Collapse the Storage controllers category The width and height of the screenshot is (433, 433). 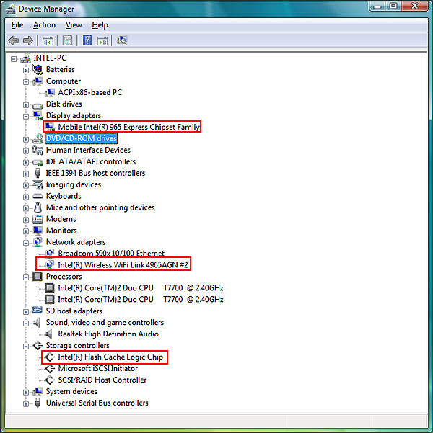[26, 347]
